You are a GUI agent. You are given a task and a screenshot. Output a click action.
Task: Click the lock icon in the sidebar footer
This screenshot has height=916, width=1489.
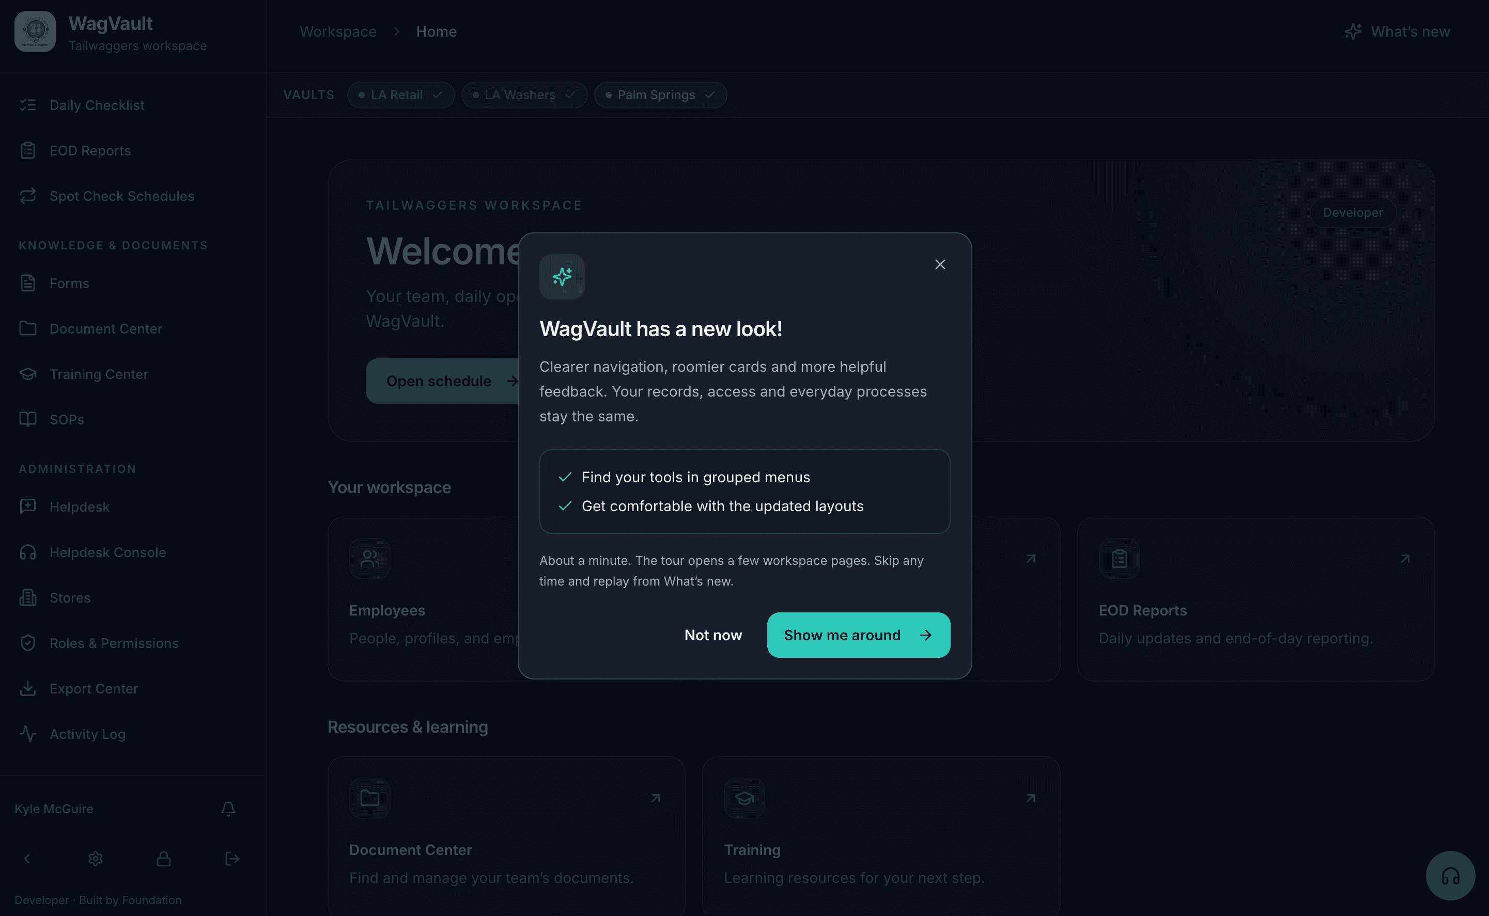[164, 859]
